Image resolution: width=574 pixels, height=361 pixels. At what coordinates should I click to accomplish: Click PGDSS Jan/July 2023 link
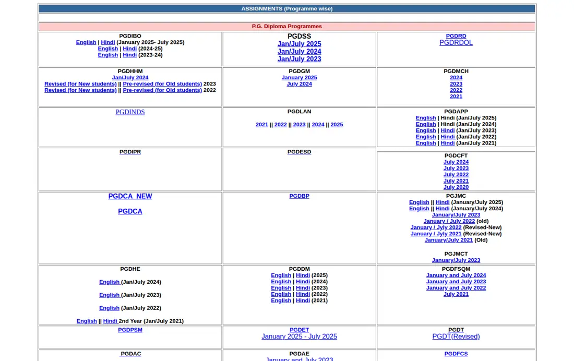coord(299,59)
